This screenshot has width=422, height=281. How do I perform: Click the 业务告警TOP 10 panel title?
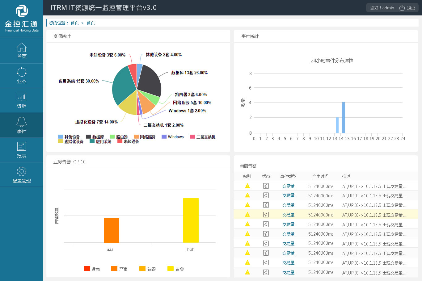pos(69,162)
